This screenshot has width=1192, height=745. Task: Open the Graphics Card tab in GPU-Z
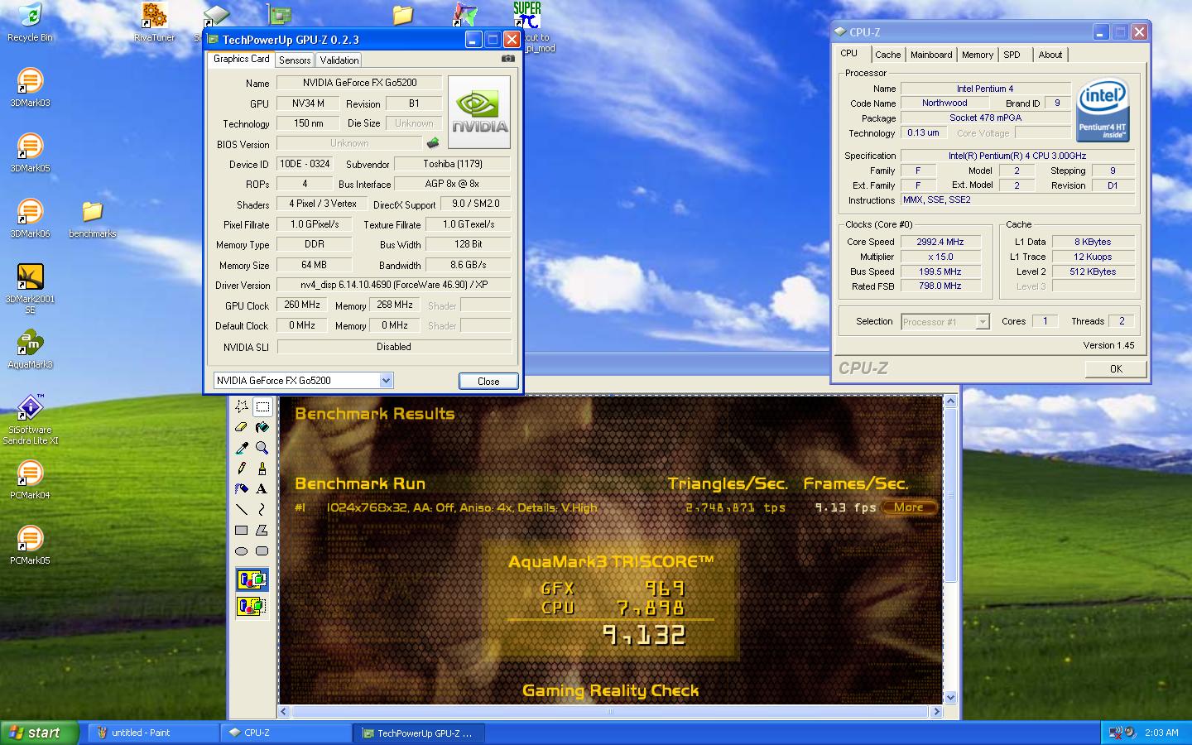(241, 59)
